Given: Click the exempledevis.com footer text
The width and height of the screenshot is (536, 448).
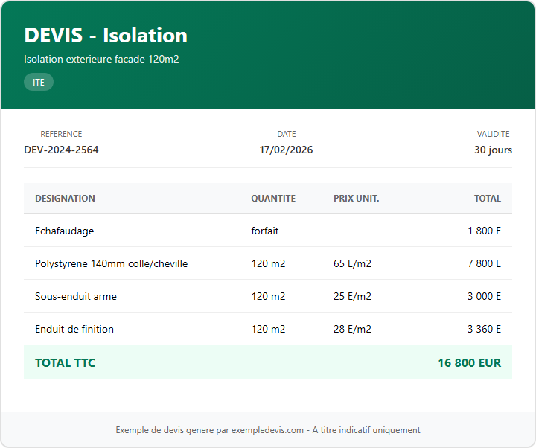Looking at the screenshot, I should pyautogui.click(x=268, y=430).
